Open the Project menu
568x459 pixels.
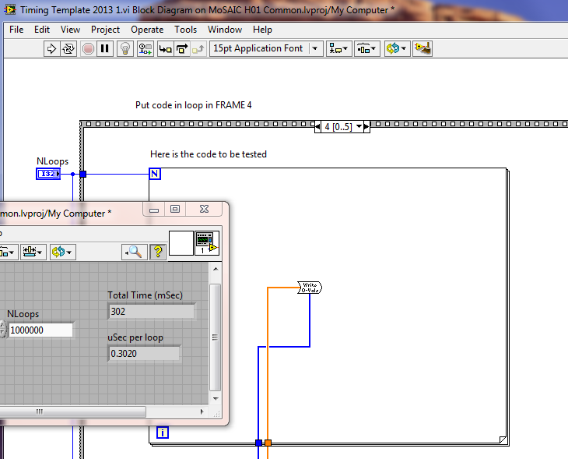[105, 30]
